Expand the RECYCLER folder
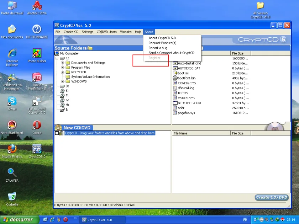Viewport: 299px width, 224px height. pyautogui.click(x=62, y=72)
